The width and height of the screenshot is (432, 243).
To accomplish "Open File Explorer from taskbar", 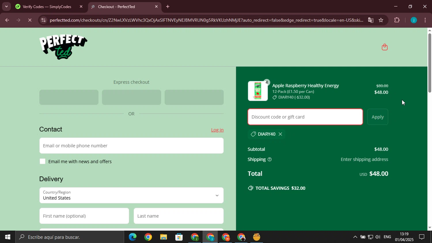I will (x=164, y=237).
